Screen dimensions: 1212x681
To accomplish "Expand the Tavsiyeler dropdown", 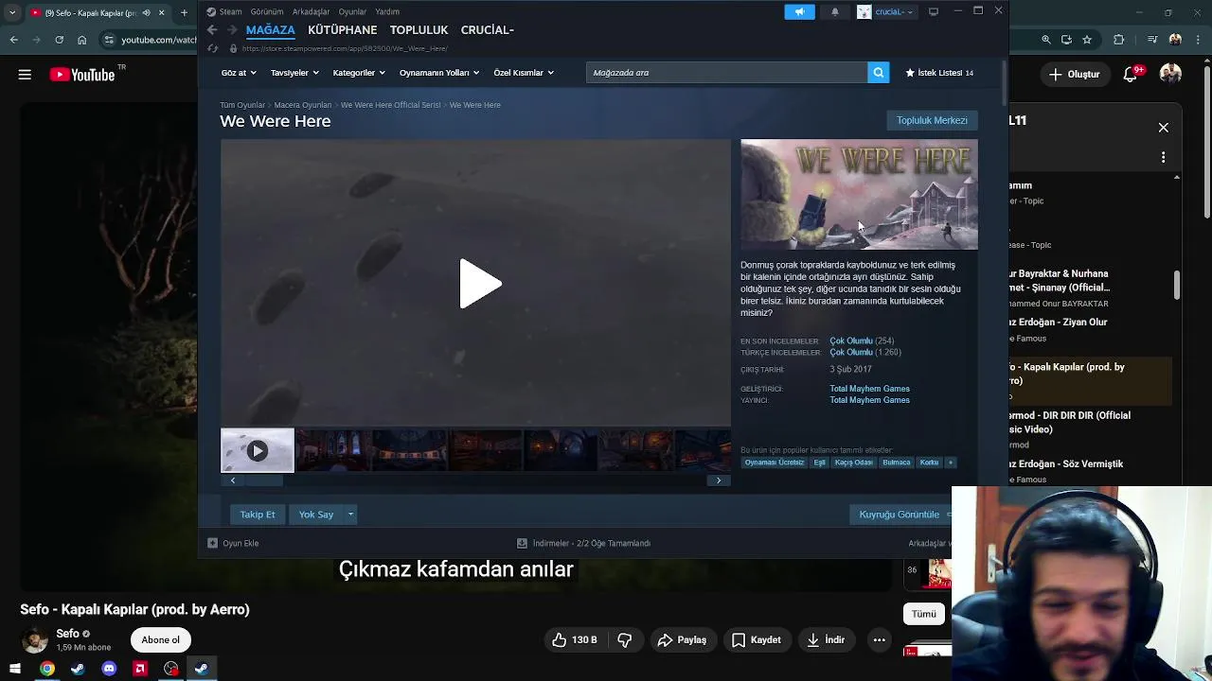I will [294, 73].
